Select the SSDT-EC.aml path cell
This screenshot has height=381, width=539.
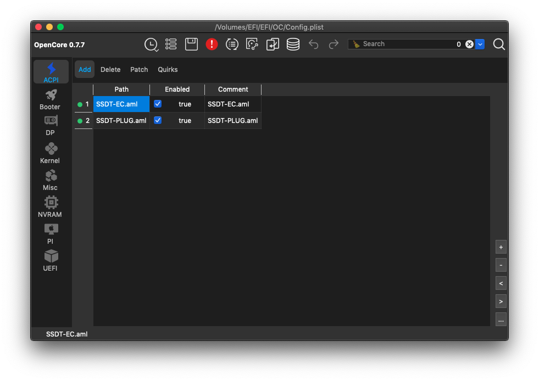[x=121, y=104]
